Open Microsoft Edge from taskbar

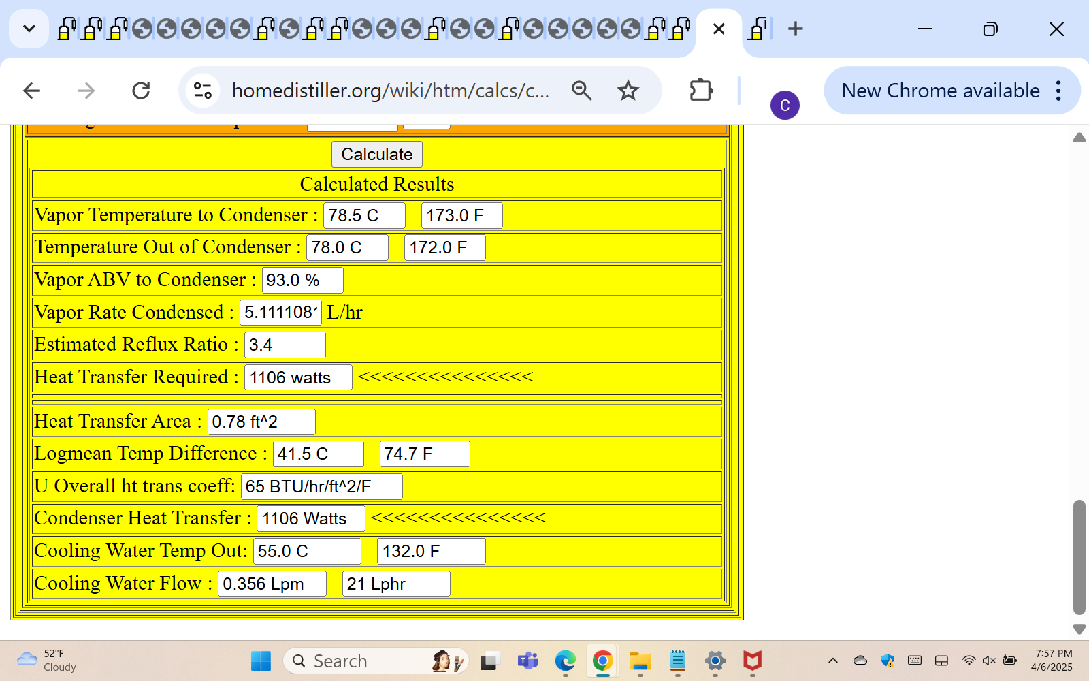tap(565, 661)
